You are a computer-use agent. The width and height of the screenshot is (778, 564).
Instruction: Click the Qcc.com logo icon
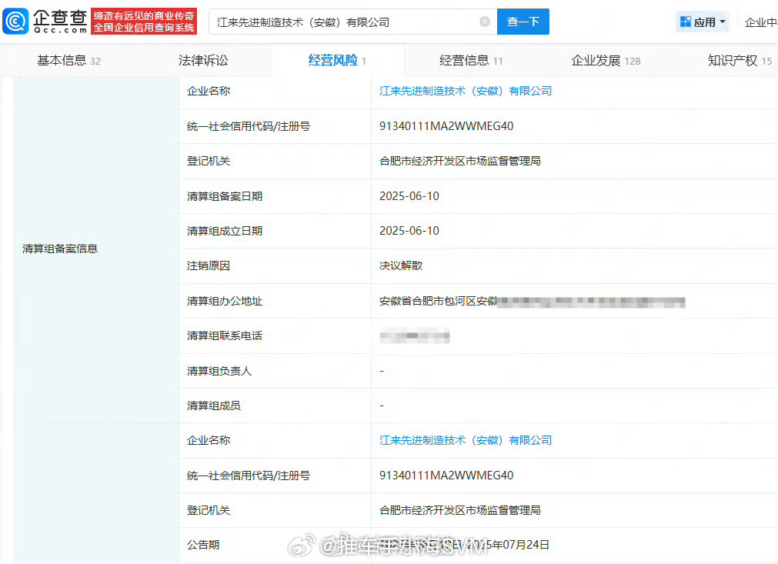15,22
